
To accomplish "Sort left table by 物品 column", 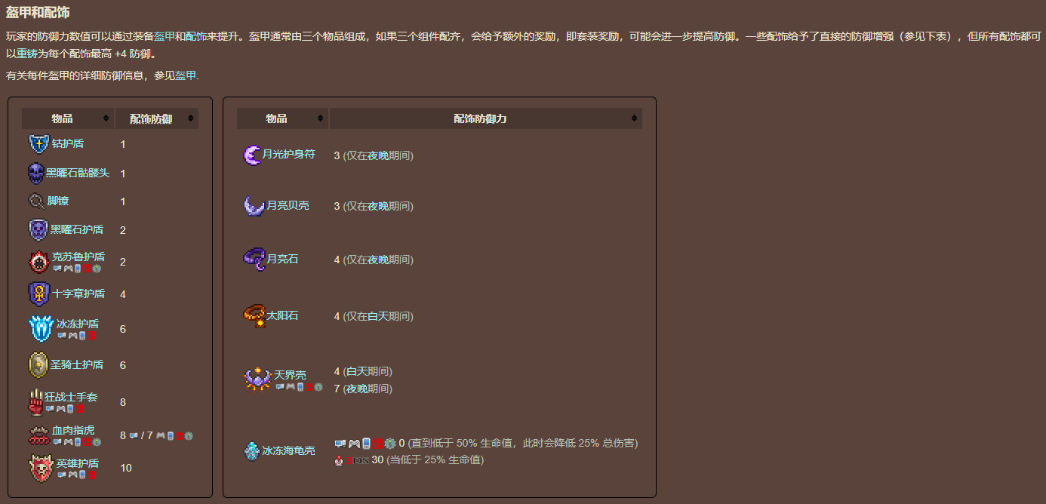I will [68, 118].
